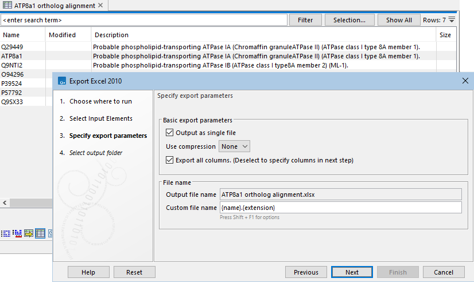Select the highlighted table view icon
Screen dimensions: 474x282
[x=40, y=233]
